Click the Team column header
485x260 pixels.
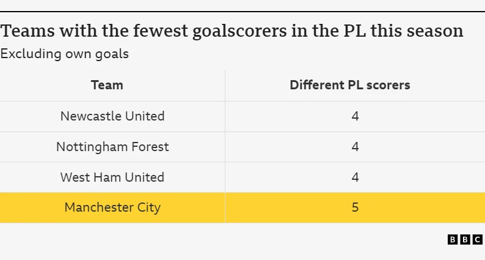pyautogui.click(x=107, y=85)
